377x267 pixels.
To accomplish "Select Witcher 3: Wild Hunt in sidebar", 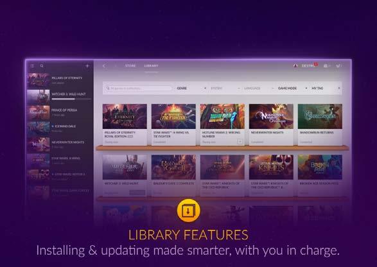I will [60, 96].
